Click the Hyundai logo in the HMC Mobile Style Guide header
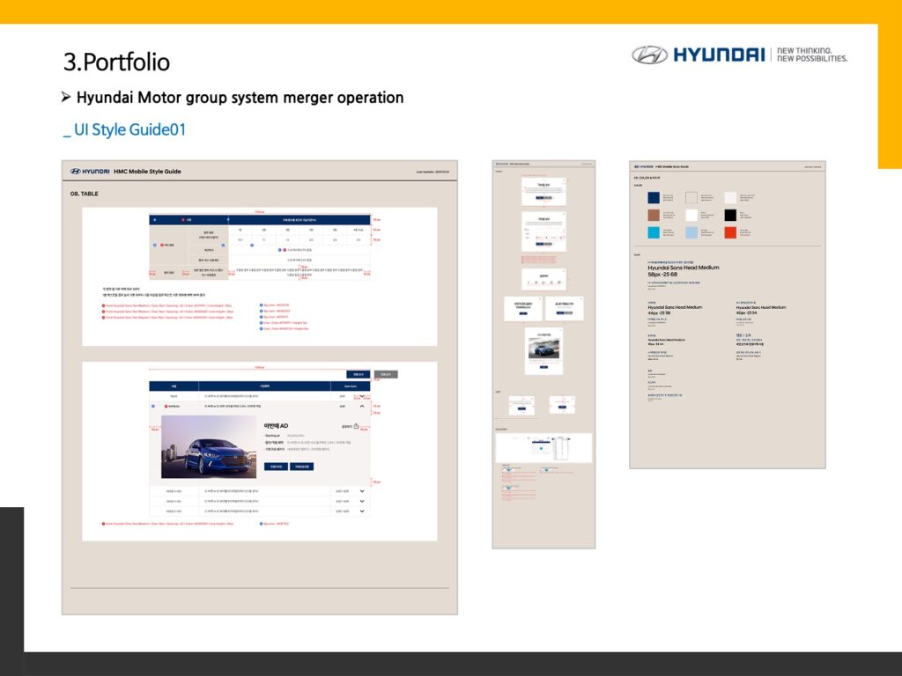The width and height of the screenshot is (902, 676). (89, 172)
